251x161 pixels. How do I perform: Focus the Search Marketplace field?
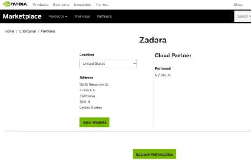[243, 16]
